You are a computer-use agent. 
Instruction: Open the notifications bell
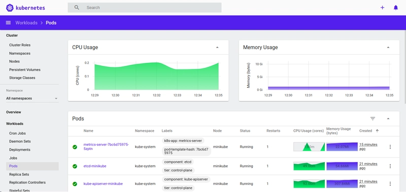coord(396,8)
